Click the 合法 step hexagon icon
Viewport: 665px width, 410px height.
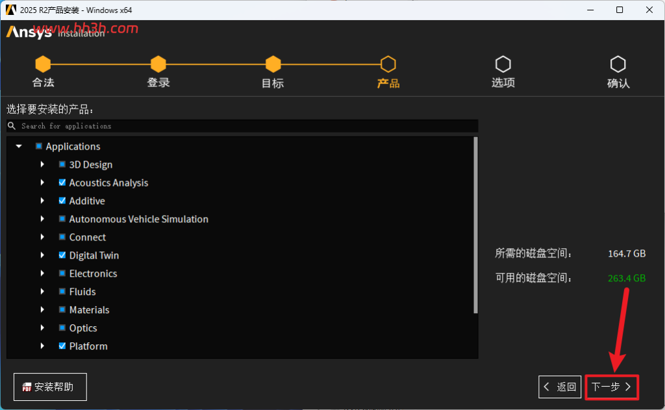(43, 64)
